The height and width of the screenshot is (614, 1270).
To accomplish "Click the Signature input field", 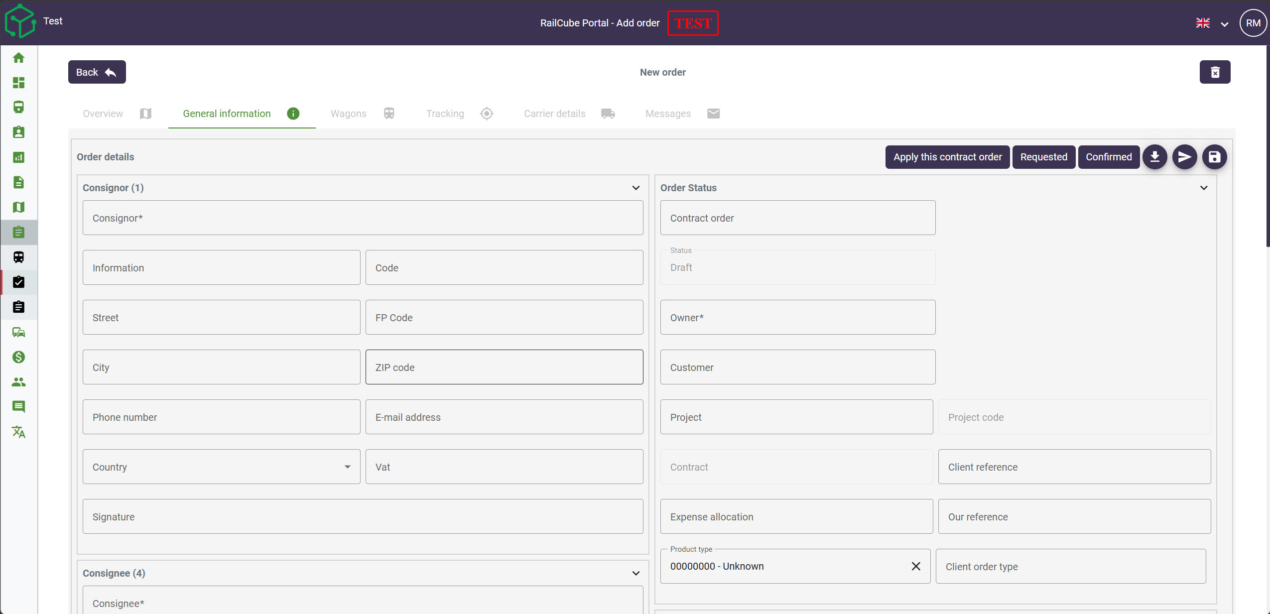I will [363, 516].
